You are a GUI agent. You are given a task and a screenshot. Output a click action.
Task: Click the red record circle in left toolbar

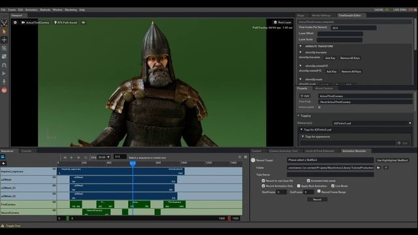click(x=4, y=90)
